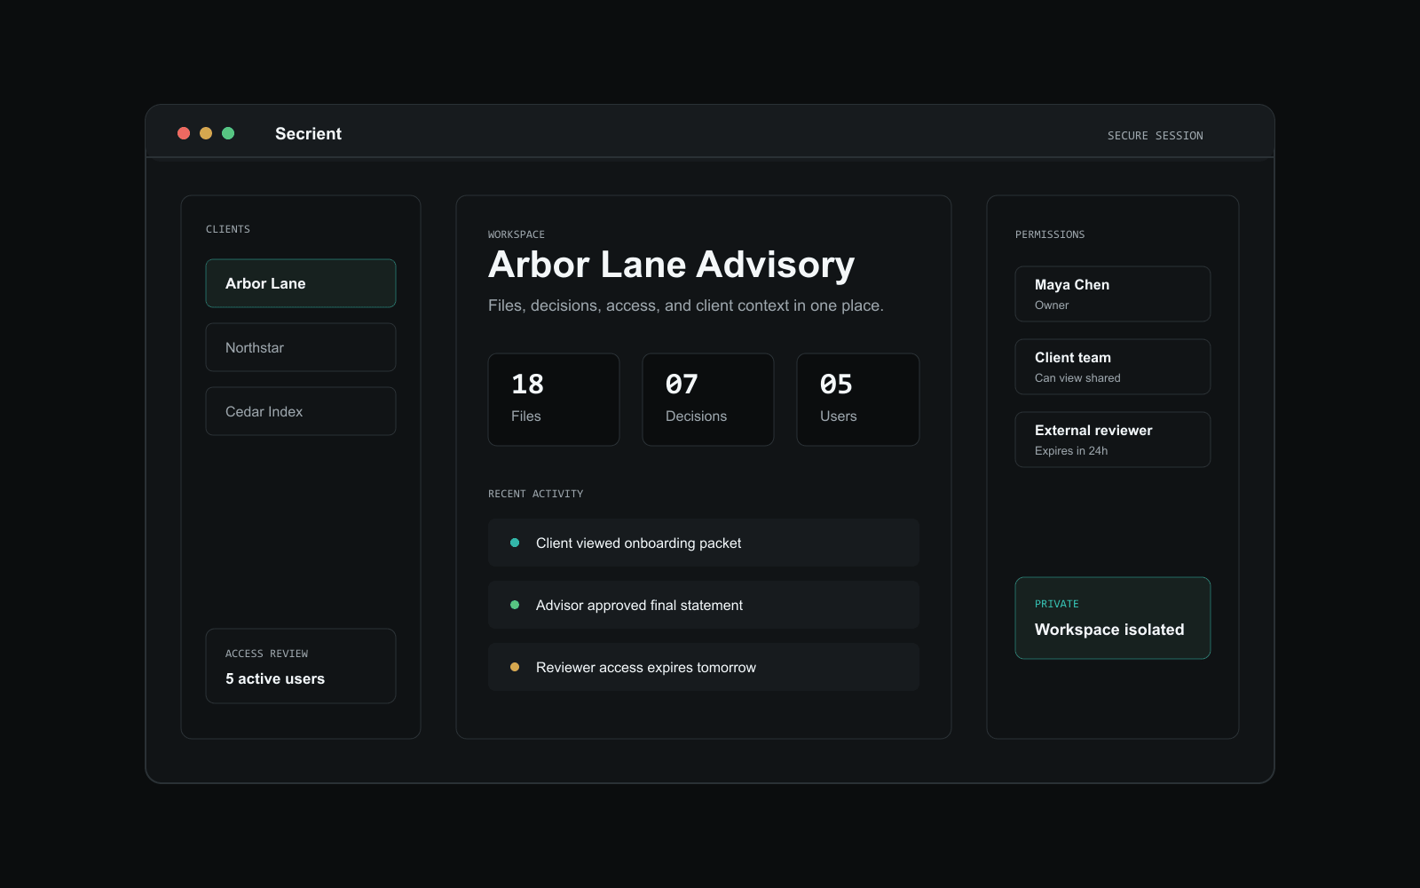Expand the Client team permissions card

click(x=1112, y=366)
